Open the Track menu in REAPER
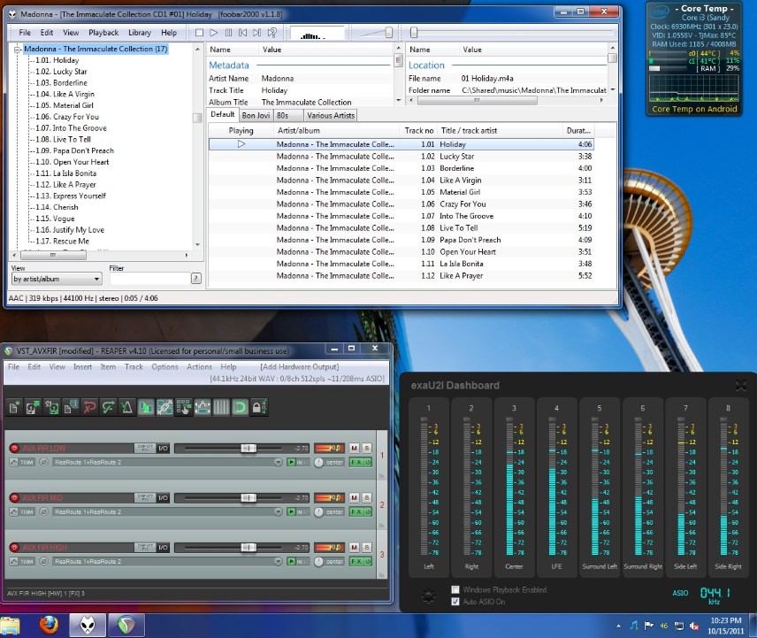Image resolution: width=757 pixels, height=638 pixels. (134, 367)
